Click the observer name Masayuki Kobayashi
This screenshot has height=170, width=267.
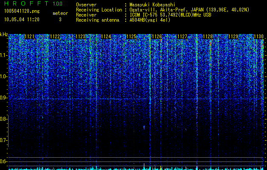tap(152, 5)
